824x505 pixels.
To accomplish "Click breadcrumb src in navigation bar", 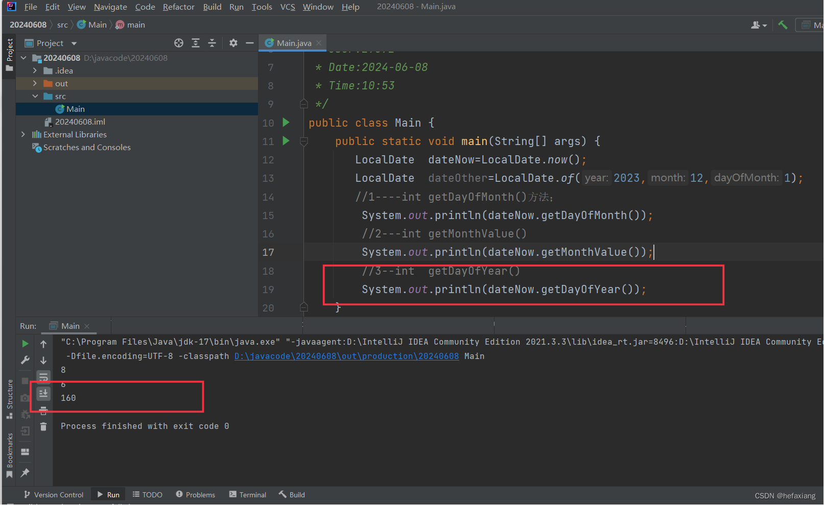I will point(62,25).
